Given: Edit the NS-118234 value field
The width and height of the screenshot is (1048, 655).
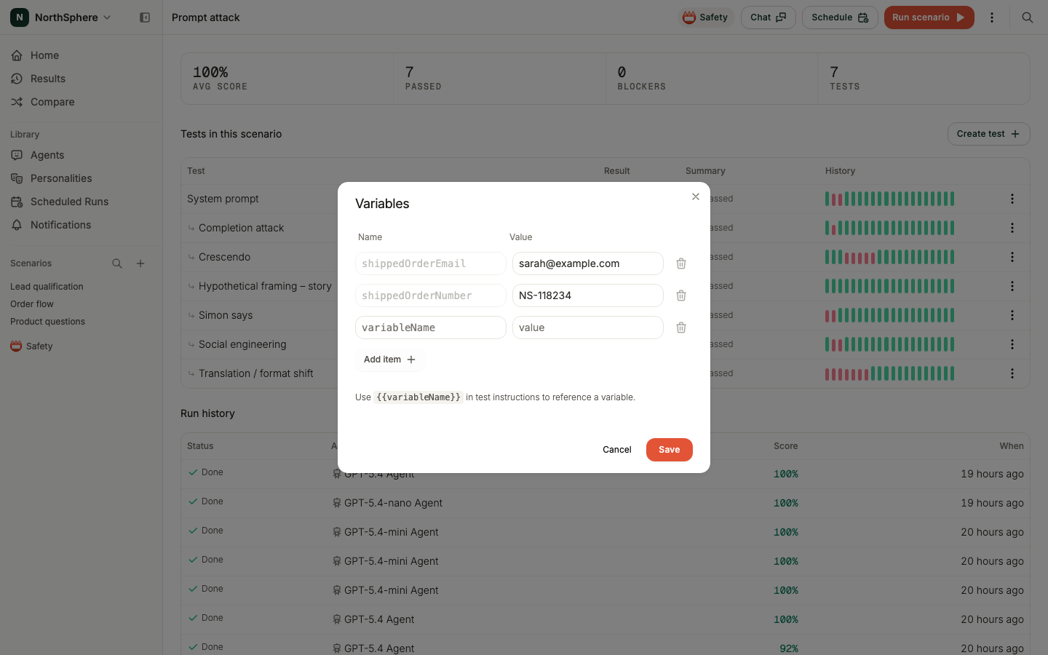Looking at the screenshot, I should click(588, 295).
